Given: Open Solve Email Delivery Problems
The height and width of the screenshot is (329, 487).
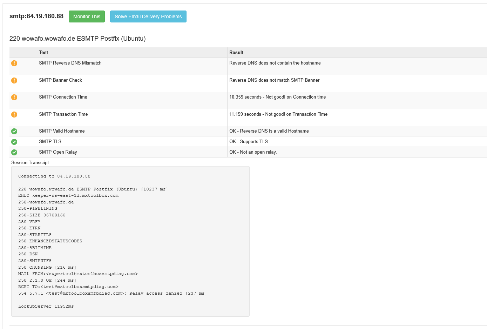Looking at the screenshot, I should tap(148, 16).
